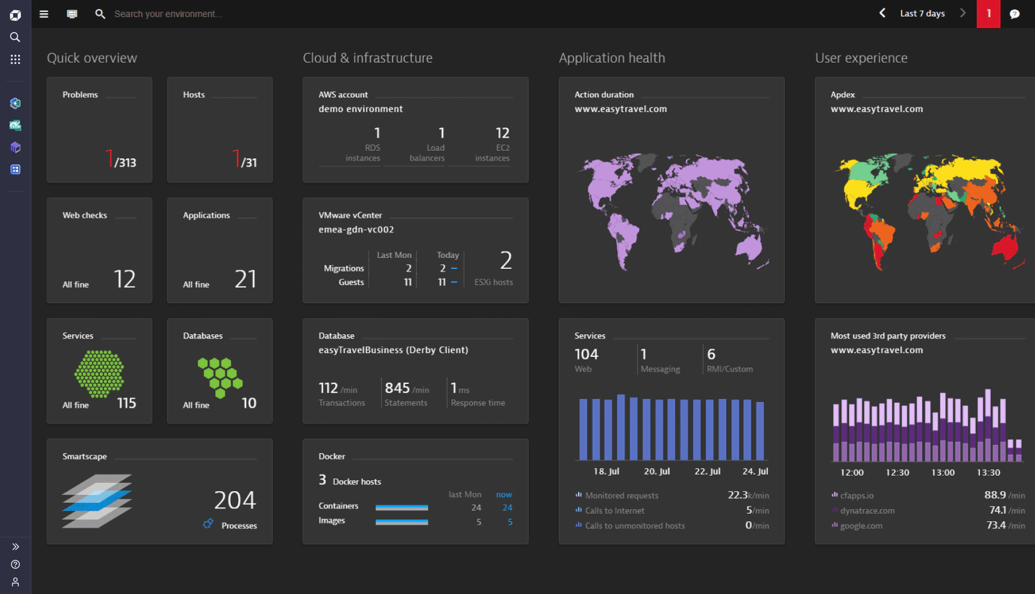Open the user profile icon
Image resolution: width=1035 pixels, height=594 pixels.
15,582
